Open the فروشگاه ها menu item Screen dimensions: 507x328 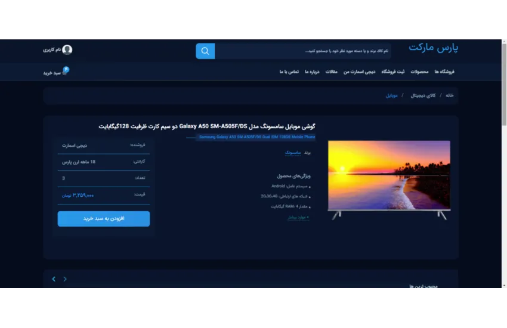click(444, 72)
